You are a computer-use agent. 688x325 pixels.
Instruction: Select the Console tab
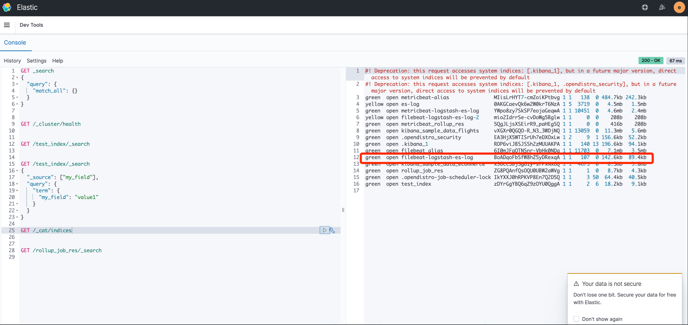pyautogui.click(x=15, y=43)
